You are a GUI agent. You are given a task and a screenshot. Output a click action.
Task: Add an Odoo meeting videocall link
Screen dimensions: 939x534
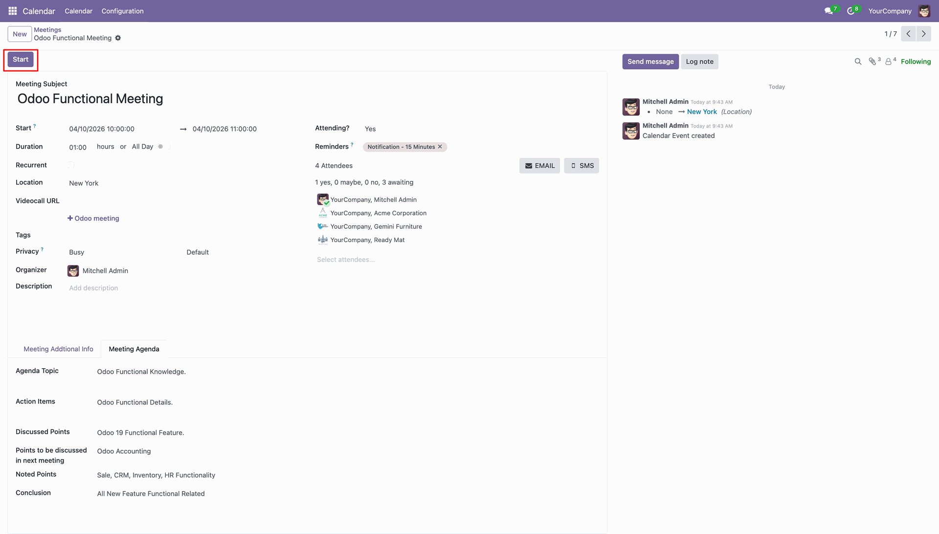click(93, 219)
